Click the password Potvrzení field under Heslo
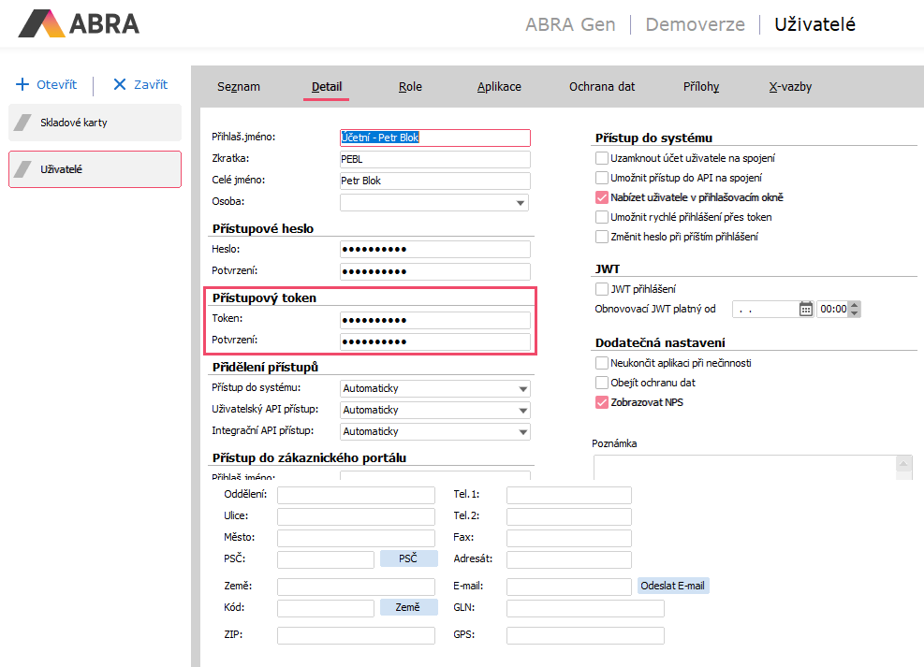 (435, 271)
